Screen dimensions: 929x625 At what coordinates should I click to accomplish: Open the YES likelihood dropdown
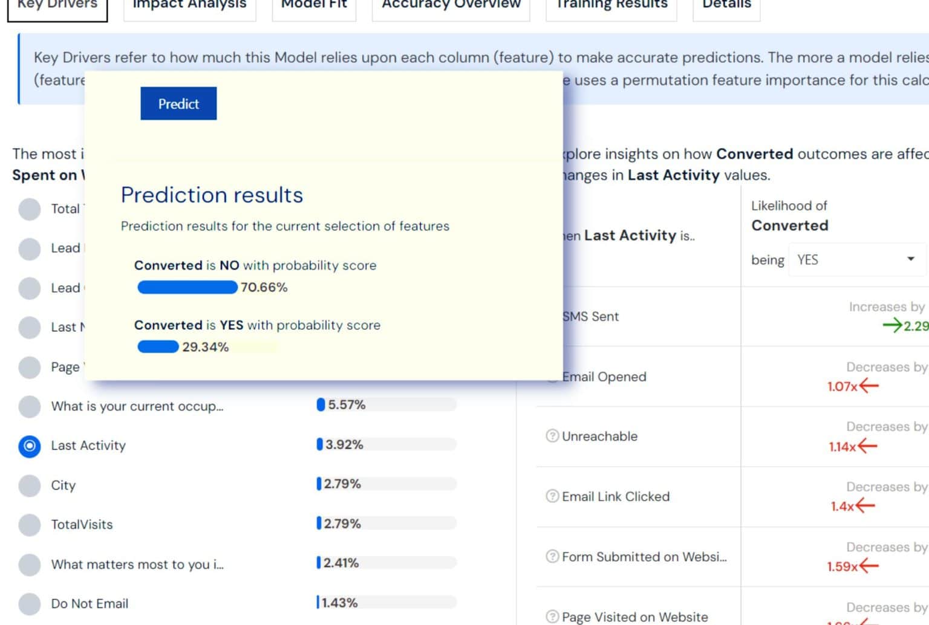[x=856, y=259]
